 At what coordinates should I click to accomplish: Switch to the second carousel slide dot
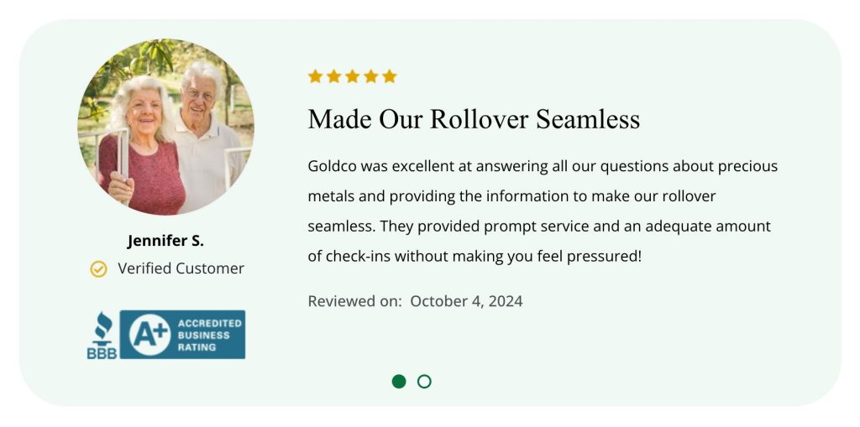(424, 382)
